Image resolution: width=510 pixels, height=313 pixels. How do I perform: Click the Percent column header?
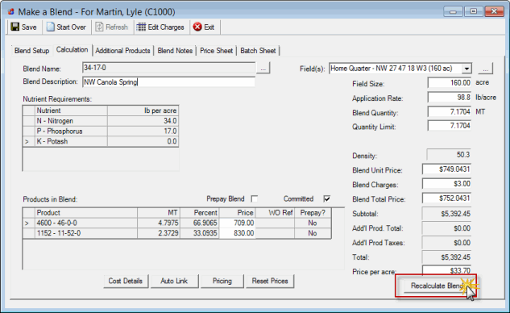[x=200, y=213]
